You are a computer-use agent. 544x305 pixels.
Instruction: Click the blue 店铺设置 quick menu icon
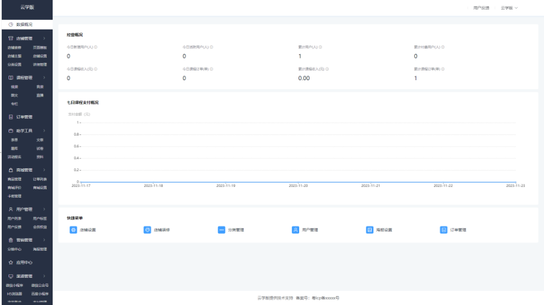pyautogui.click(x=73, y=230)
